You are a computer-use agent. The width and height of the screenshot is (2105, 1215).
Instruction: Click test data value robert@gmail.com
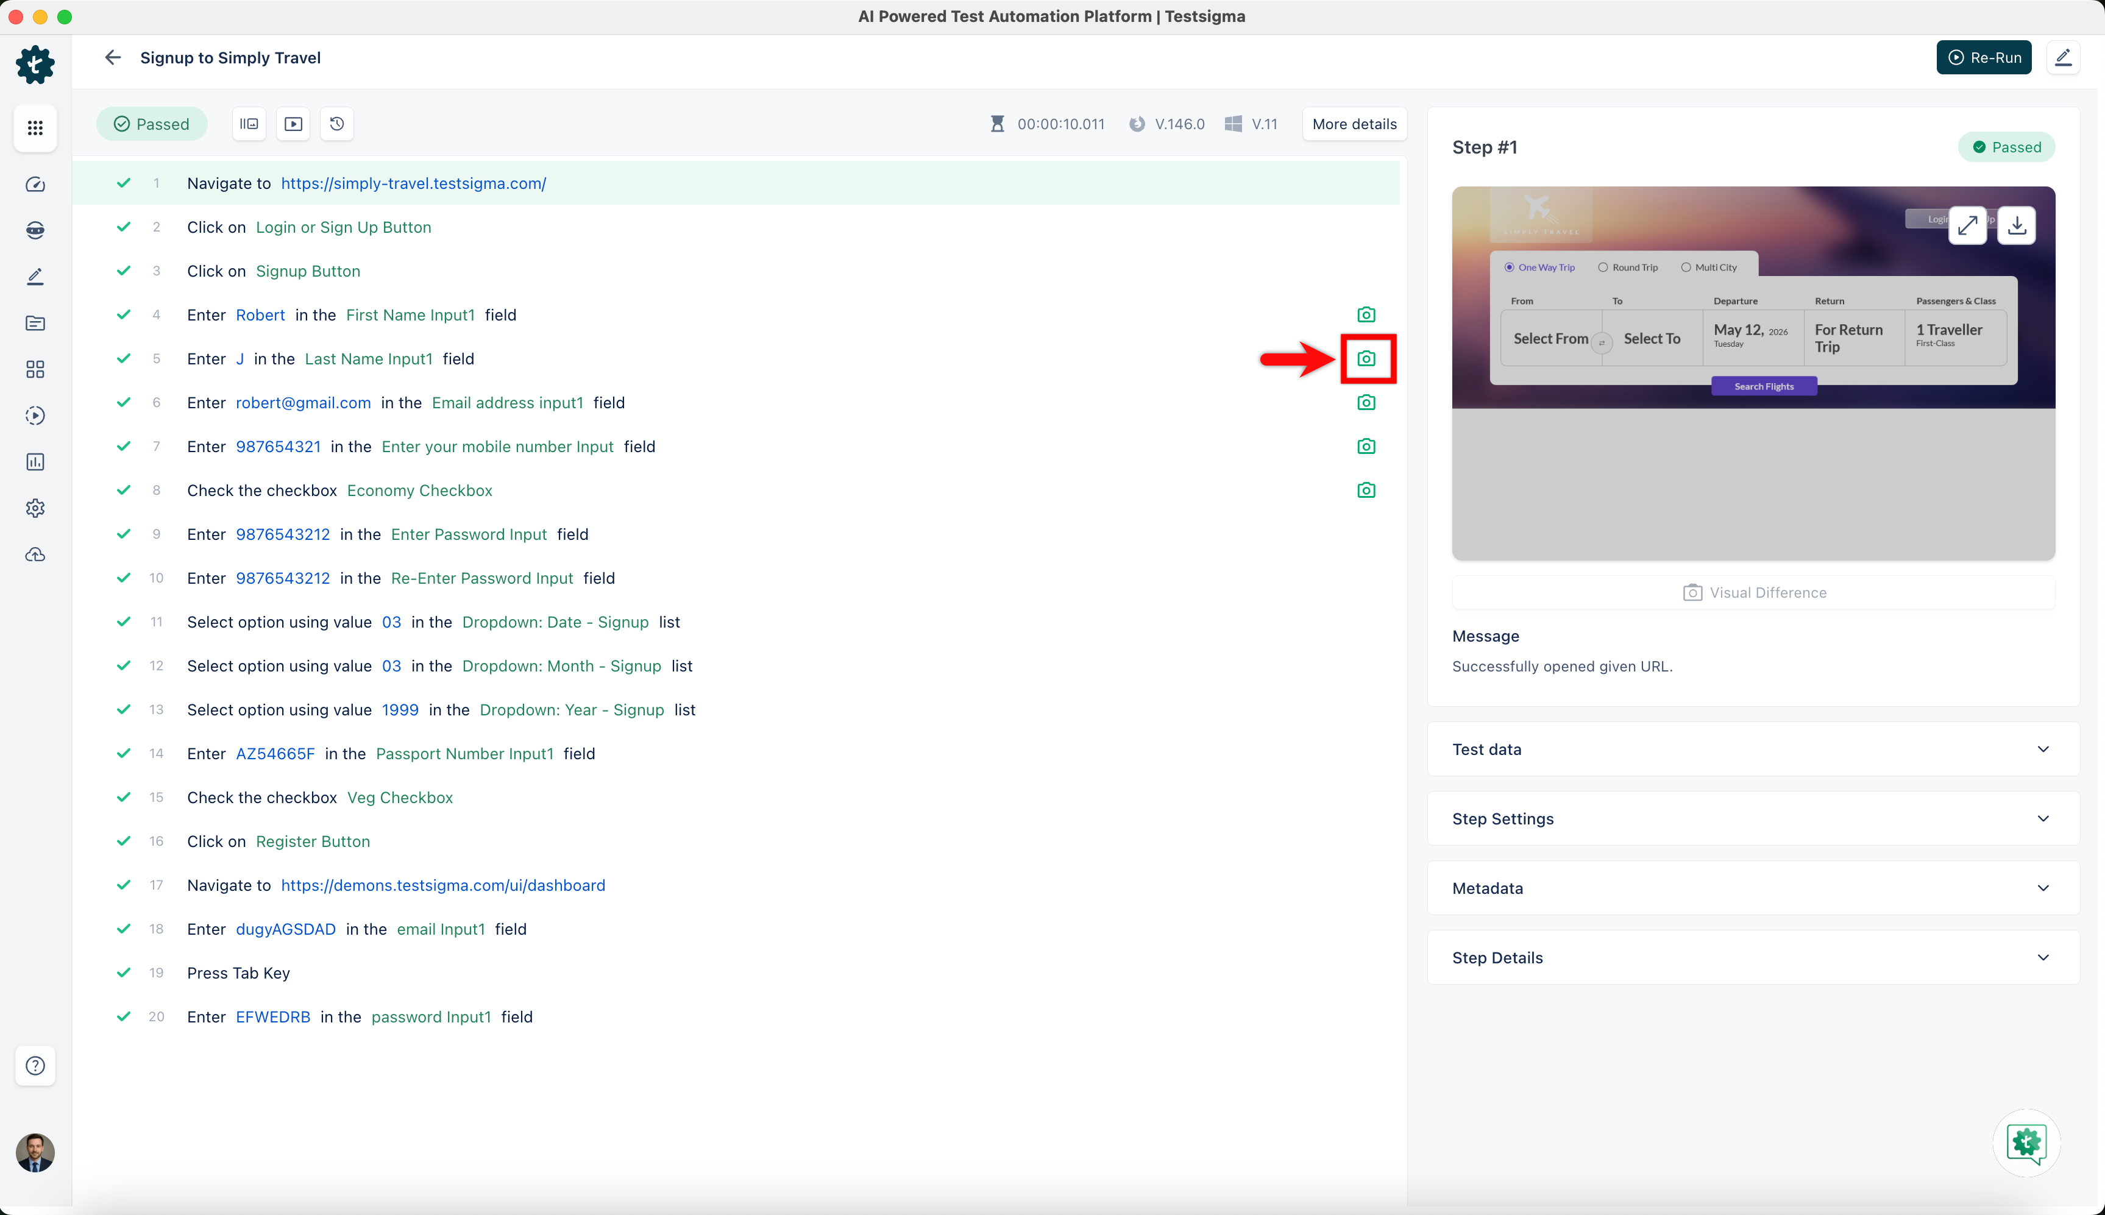(x=304, y=403)
